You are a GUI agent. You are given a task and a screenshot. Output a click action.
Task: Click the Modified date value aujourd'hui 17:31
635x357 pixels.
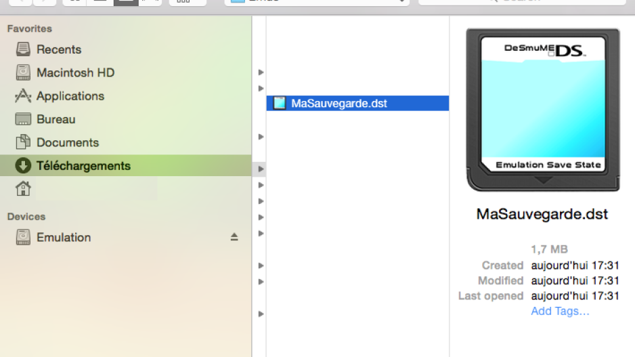[575, 281]
